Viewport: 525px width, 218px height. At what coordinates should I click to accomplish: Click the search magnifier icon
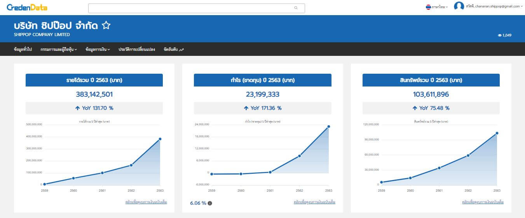[x=296, y=8]
